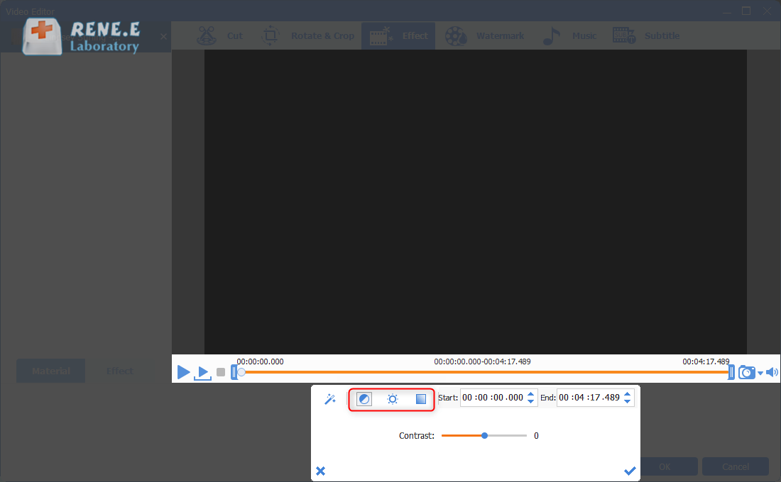Screen dimensions: 781x482
Task: Increase the End time value
Action: 628,394
